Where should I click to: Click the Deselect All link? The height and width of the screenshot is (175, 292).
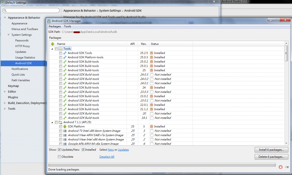point(107,157)
